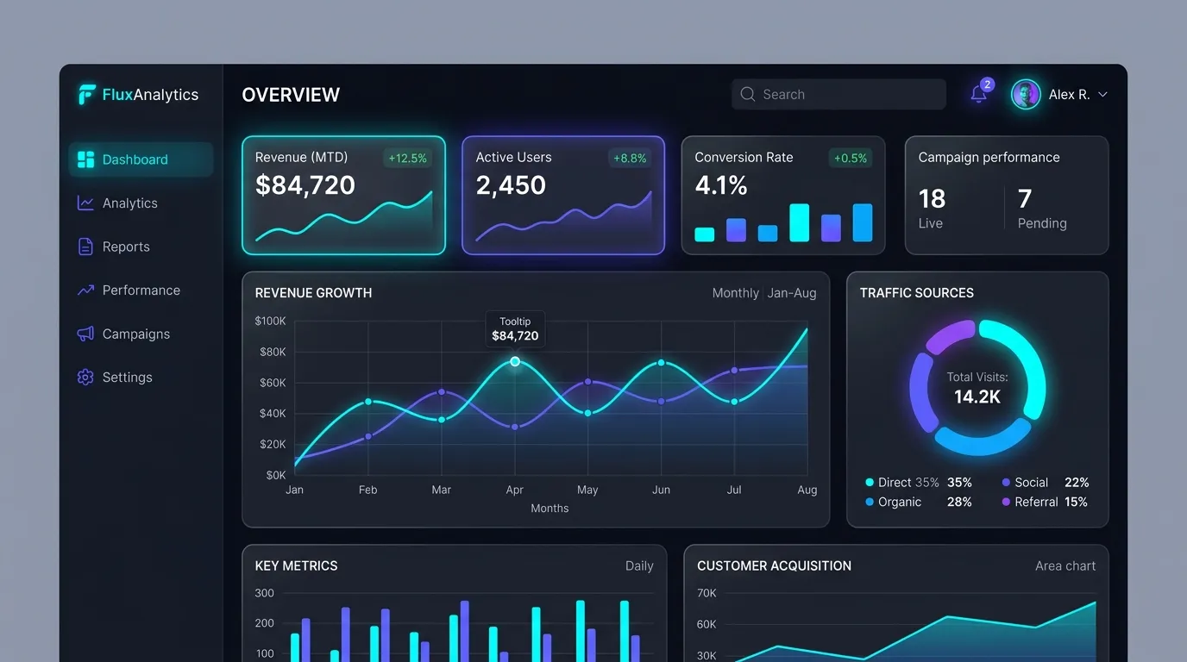Click the Jan-Aug range selector
This screenshot has width=1187, height=662.
pos(792,293)
